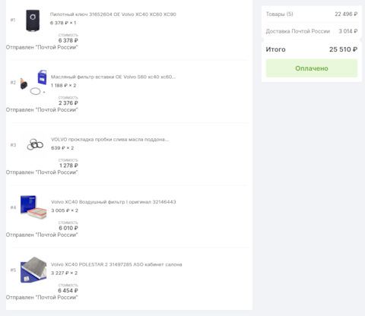Open the Volvo pilot key product thumbnail
This screenshot has height=316, width=365.
click(33, 21)
